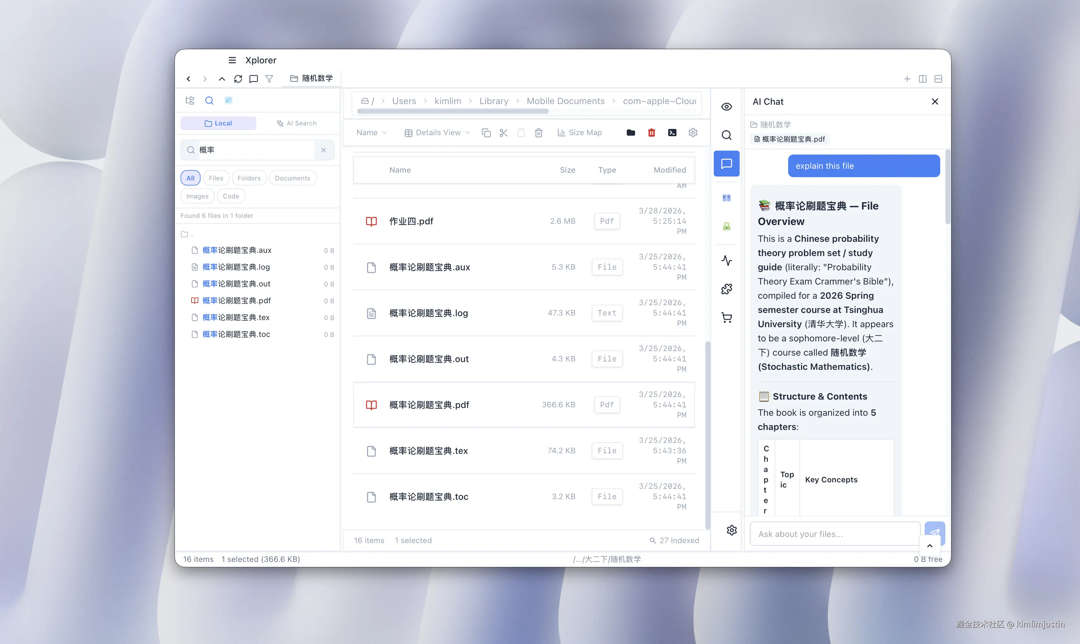1080x644 pixels.
Task: Open terminal via the console icon
Action: (x=672, y=133)
